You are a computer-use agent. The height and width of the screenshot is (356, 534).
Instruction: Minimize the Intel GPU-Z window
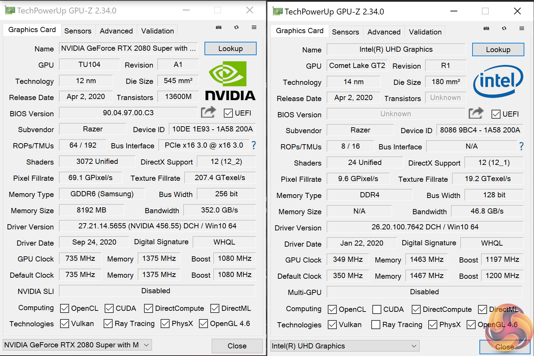click(x=454, y=11)
